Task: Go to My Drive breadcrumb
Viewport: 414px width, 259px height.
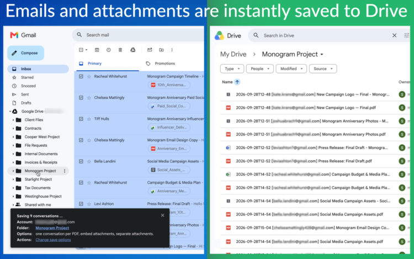Action: [x=233, y=54]
